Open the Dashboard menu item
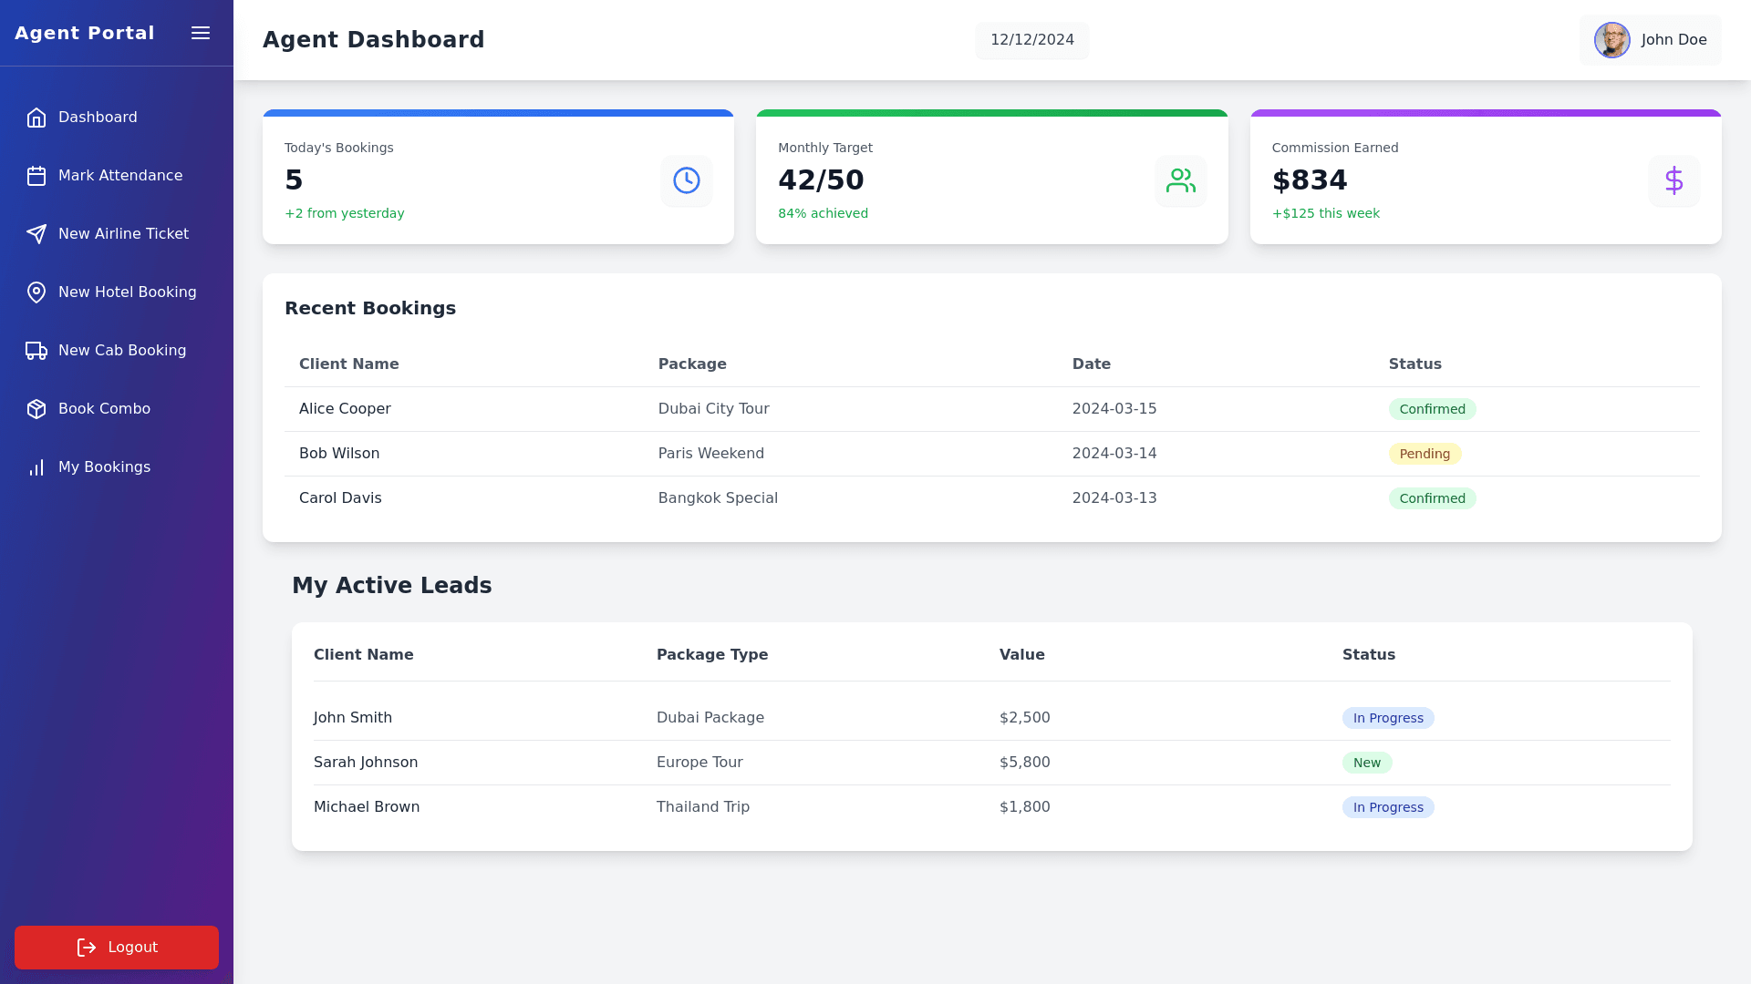The width and height of the screenshot is (1751, 984). [x=98, y=117]
